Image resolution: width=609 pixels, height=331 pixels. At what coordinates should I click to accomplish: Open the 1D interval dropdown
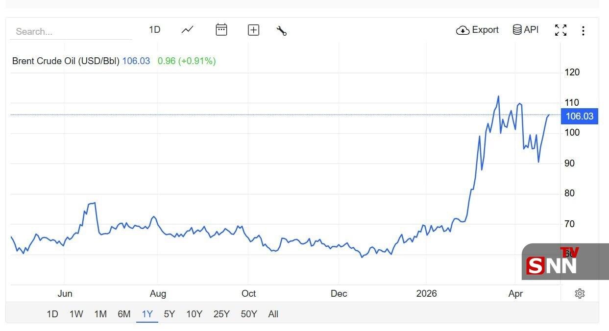[154, 30]
